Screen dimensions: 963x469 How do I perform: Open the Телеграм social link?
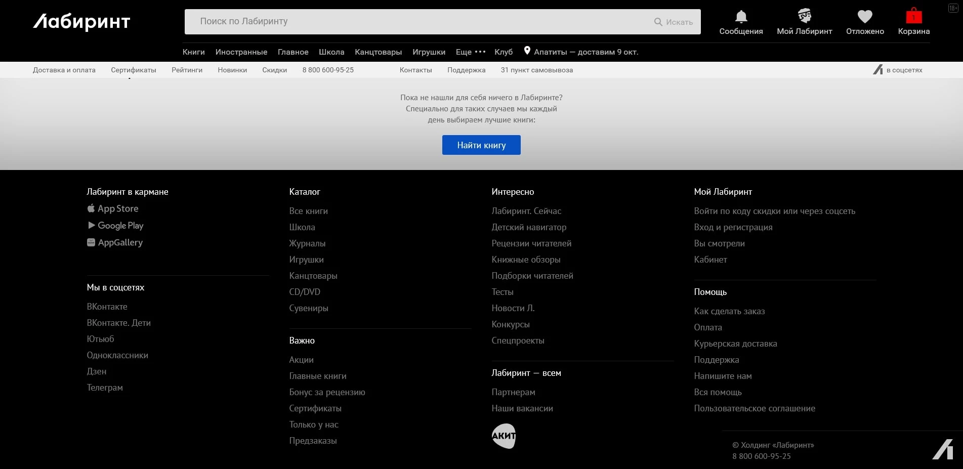pyautogui.click(x=105, y=388)
